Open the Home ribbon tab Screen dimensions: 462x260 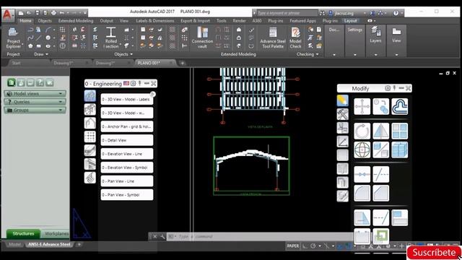coord(26,21)
